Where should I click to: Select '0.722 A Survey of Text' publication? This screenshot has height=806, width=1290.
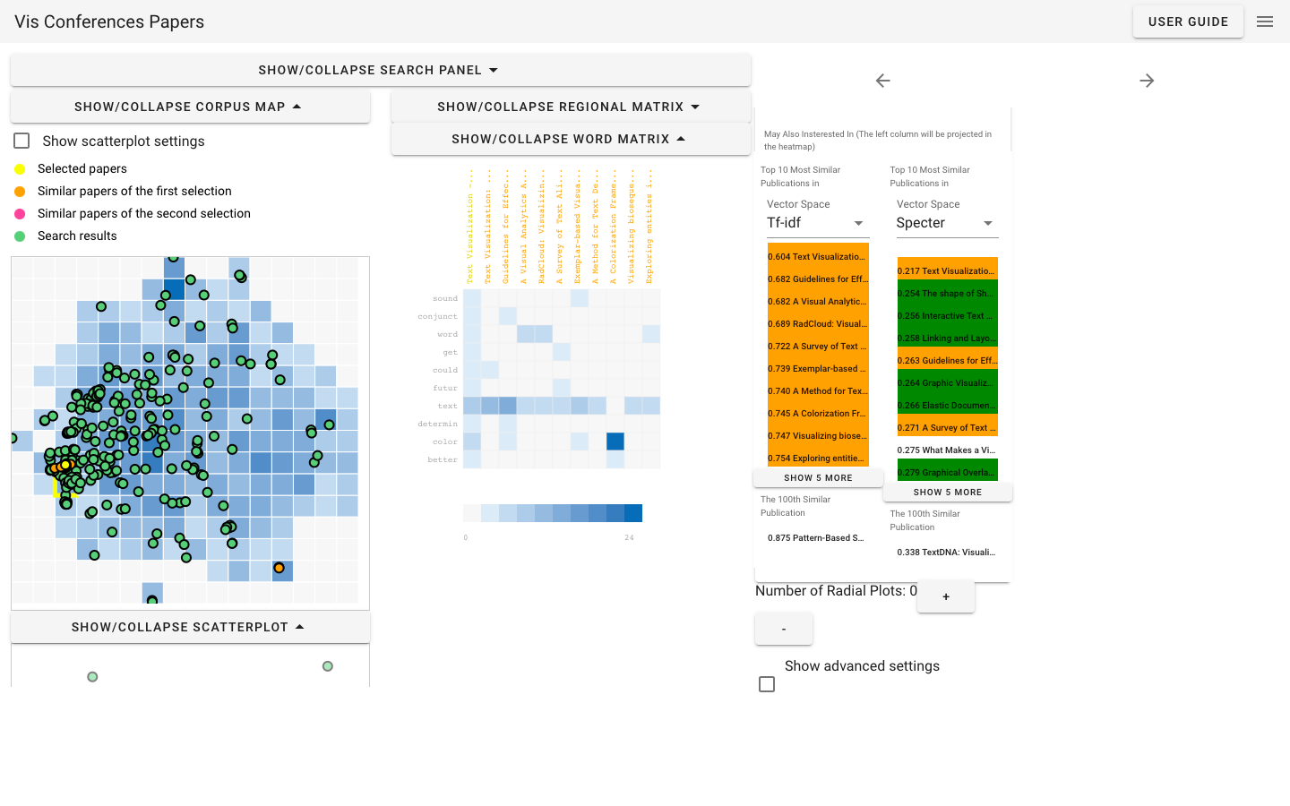tap(818, 347)
